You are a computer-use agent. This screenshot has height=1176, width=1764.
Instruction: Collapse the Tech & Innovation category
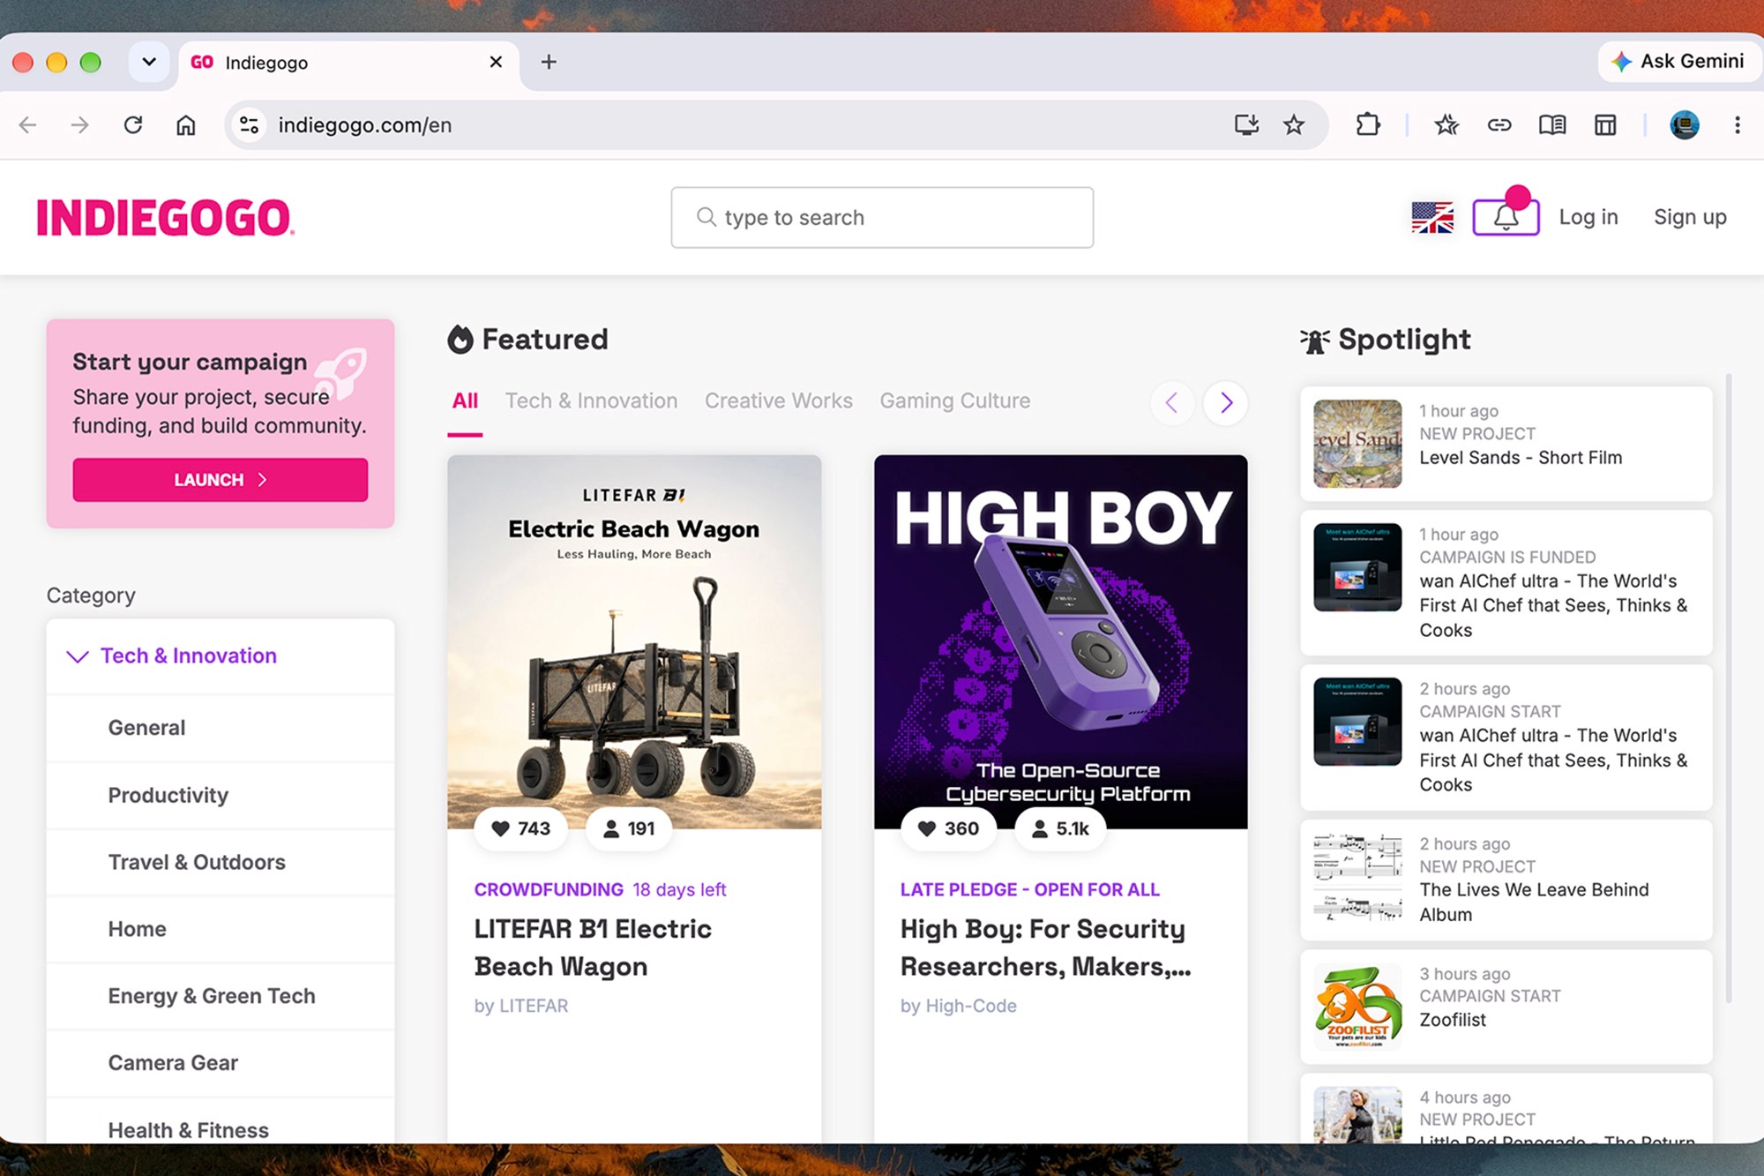coord(78,656)
